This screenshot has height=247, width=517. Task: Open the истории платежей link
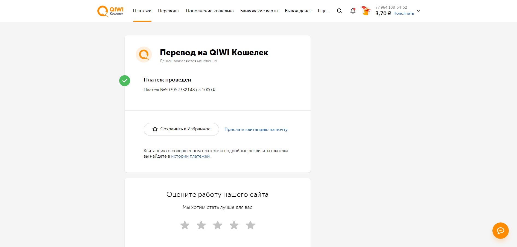[190, 156]
